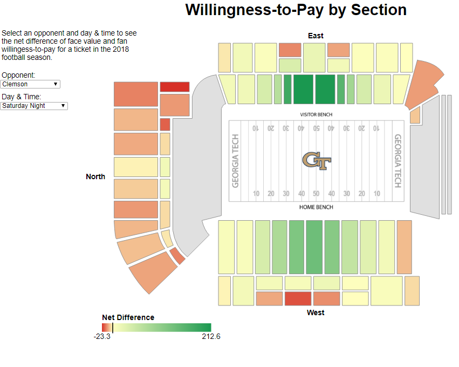459x367 pixels.
Task: Select the pale orange section at the far left of the east upper row
Action: [224, 58]
